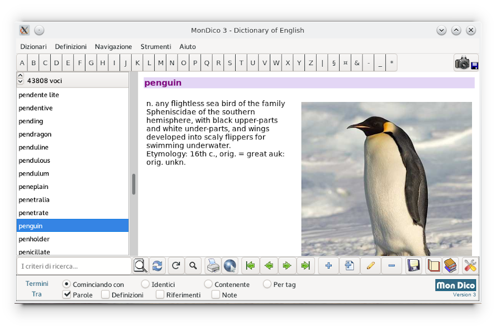Click the asterisk button in alphabet bar

392,63
